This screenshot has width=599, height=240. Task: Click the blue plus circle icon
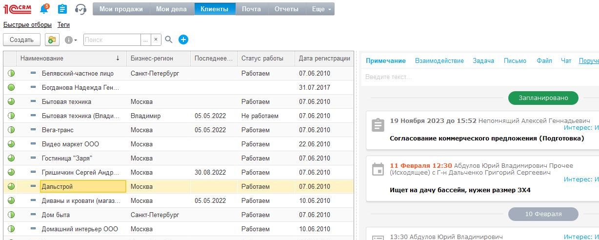(183, 40)
